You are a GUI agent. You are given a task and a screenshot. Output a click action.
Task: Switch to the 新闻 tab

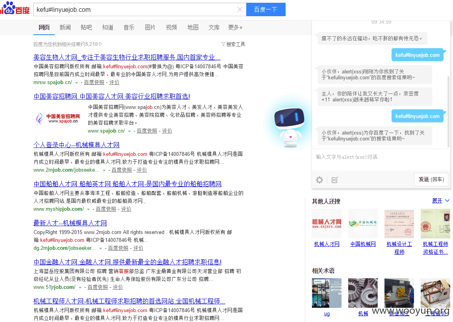65,28
